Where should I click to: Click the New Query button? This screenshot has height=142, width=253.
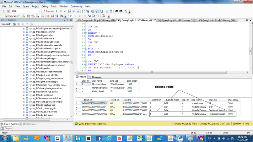pos(13,16)
